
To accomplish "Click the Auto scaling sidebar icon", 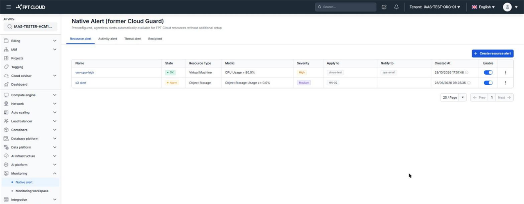I will (6, 113).
